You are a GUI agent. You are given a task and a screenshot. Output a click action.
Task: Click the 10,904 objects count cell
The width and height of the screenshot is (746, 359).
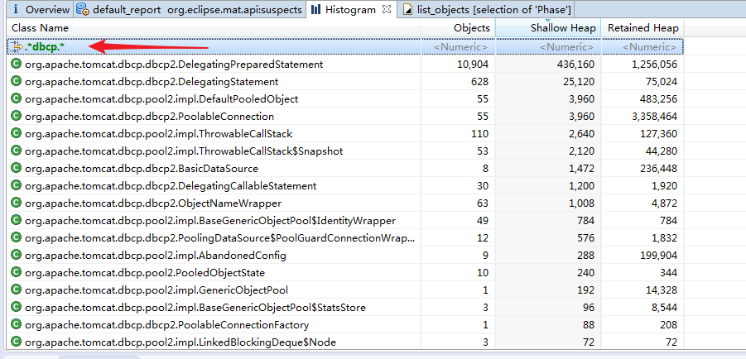tap(473, 65)
